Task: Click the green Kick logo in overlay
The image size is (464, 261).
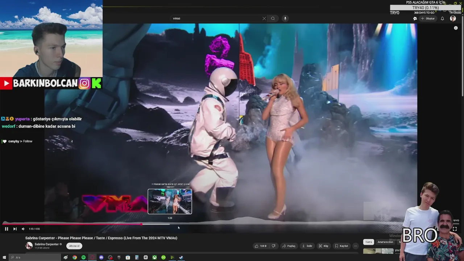Action: [x=96, y=83]
